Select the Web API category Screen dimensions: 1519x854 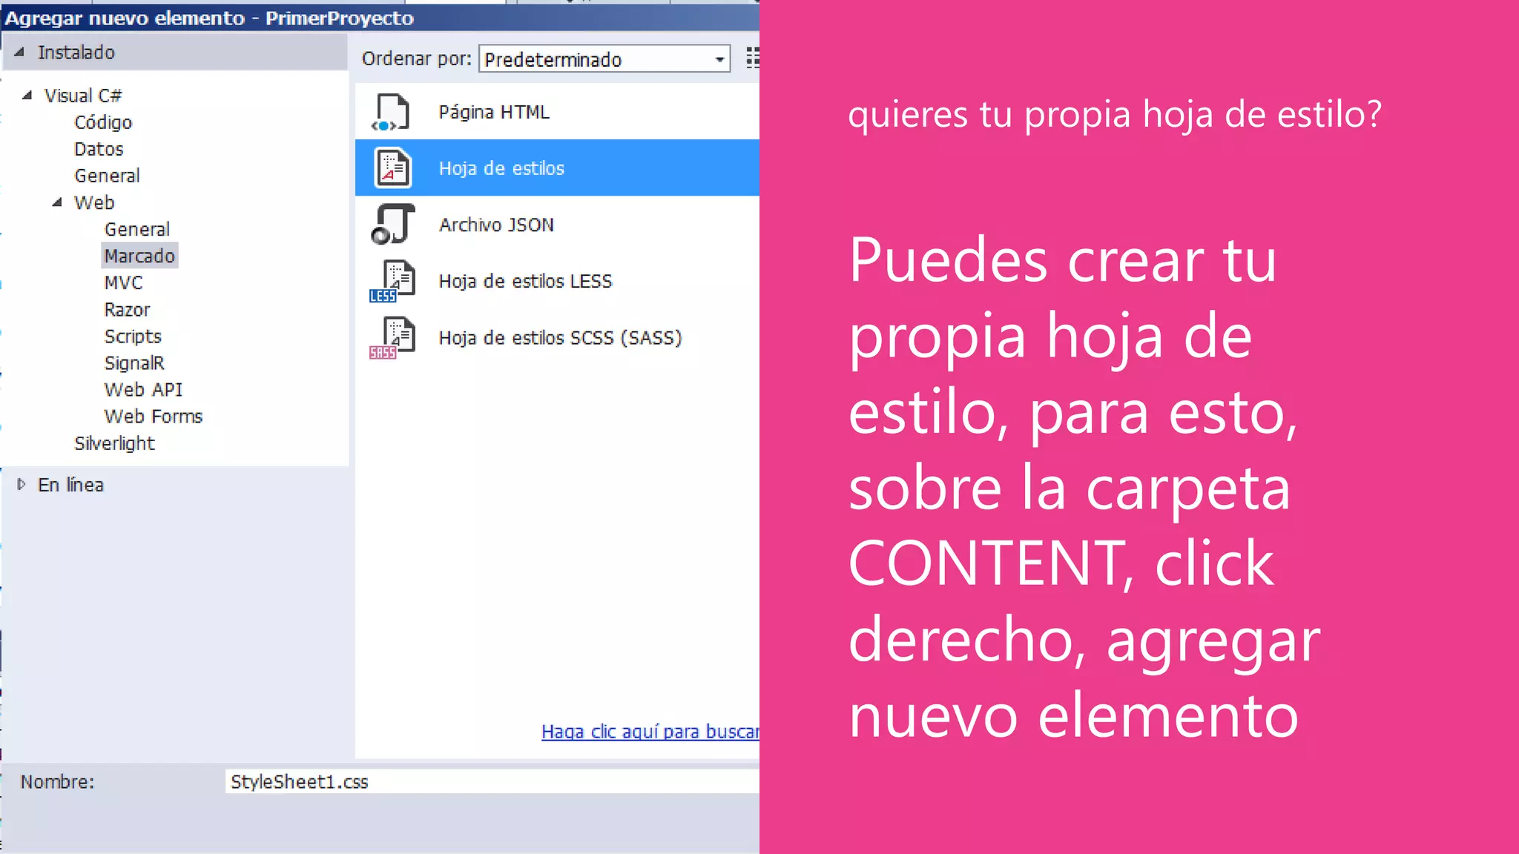click(143, 389)
